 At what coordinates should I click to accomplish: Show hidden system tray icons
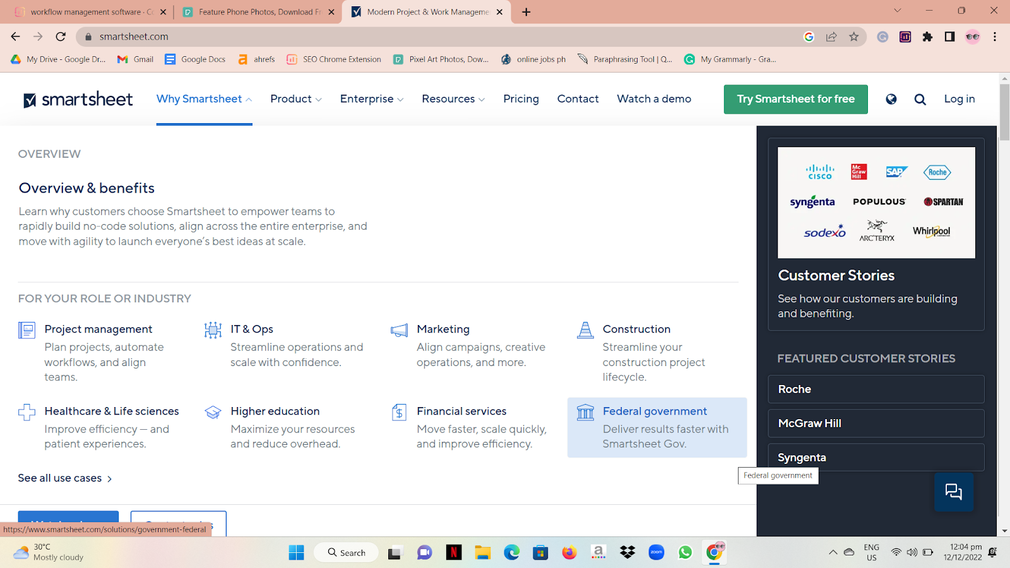tap(833, 552)
